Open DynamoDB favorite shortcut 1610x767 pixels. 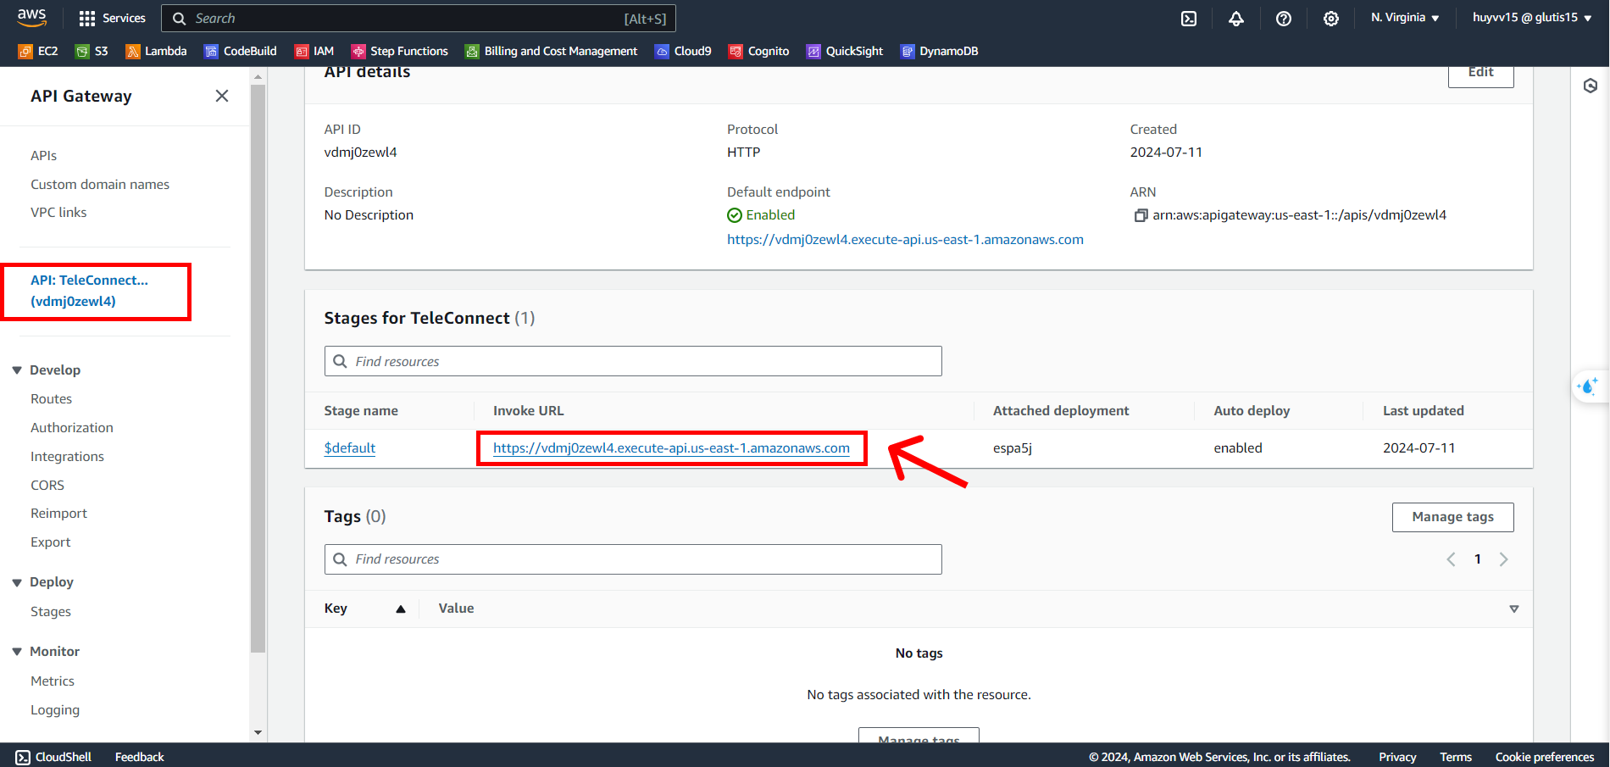[x=940, y=51]
